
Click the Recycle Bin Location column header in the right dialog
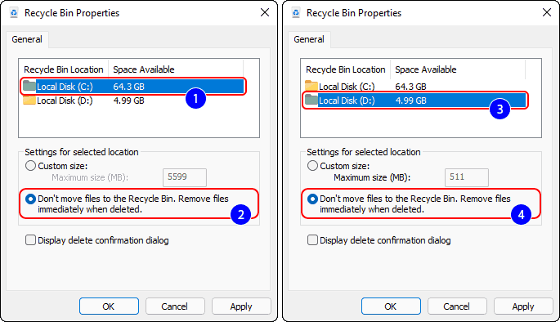tap(345, 69)
